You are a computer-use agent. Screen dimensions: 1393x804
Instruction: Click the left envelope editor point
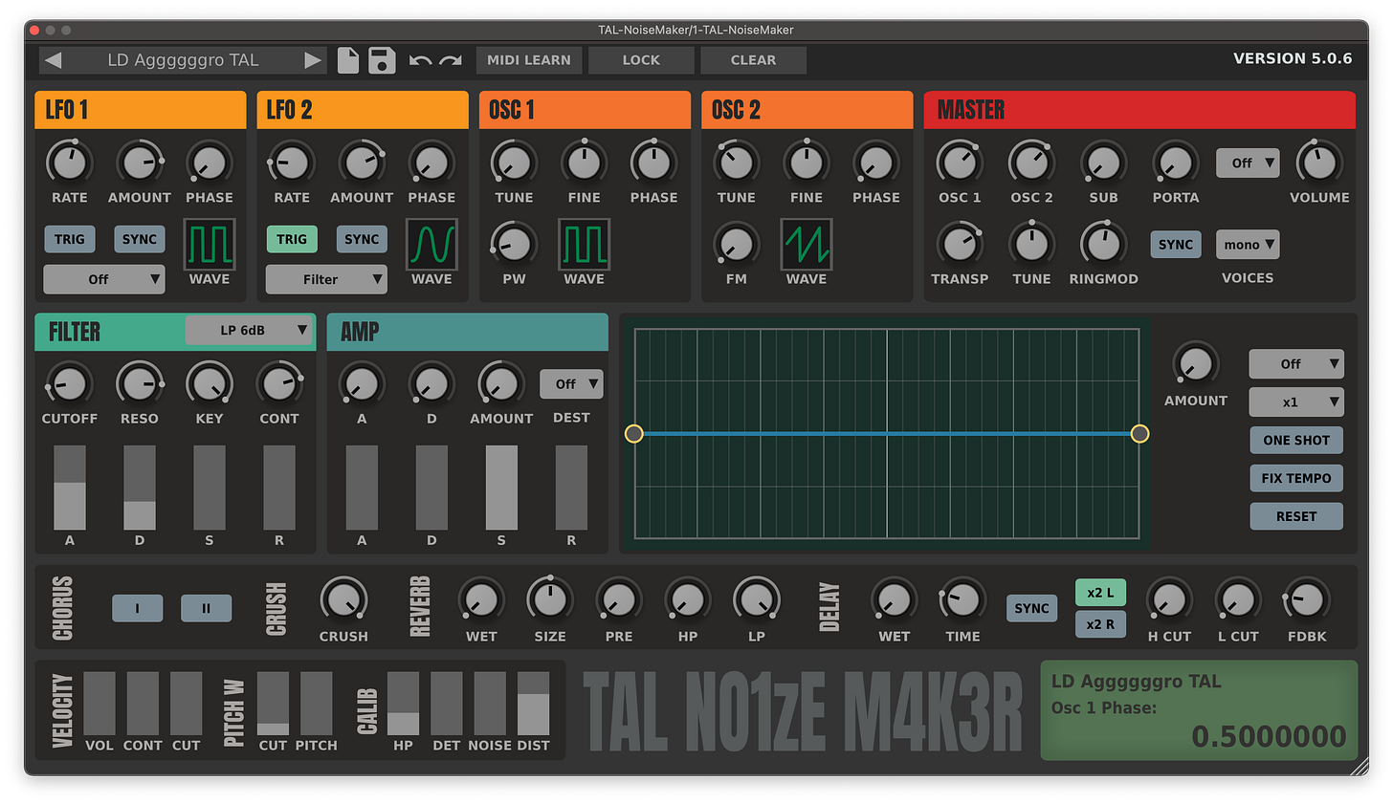tap(634, 434)
